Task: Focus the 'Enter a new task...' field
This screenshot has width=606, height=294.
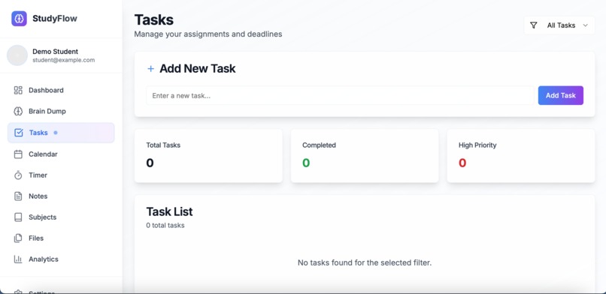Action: 340,95
